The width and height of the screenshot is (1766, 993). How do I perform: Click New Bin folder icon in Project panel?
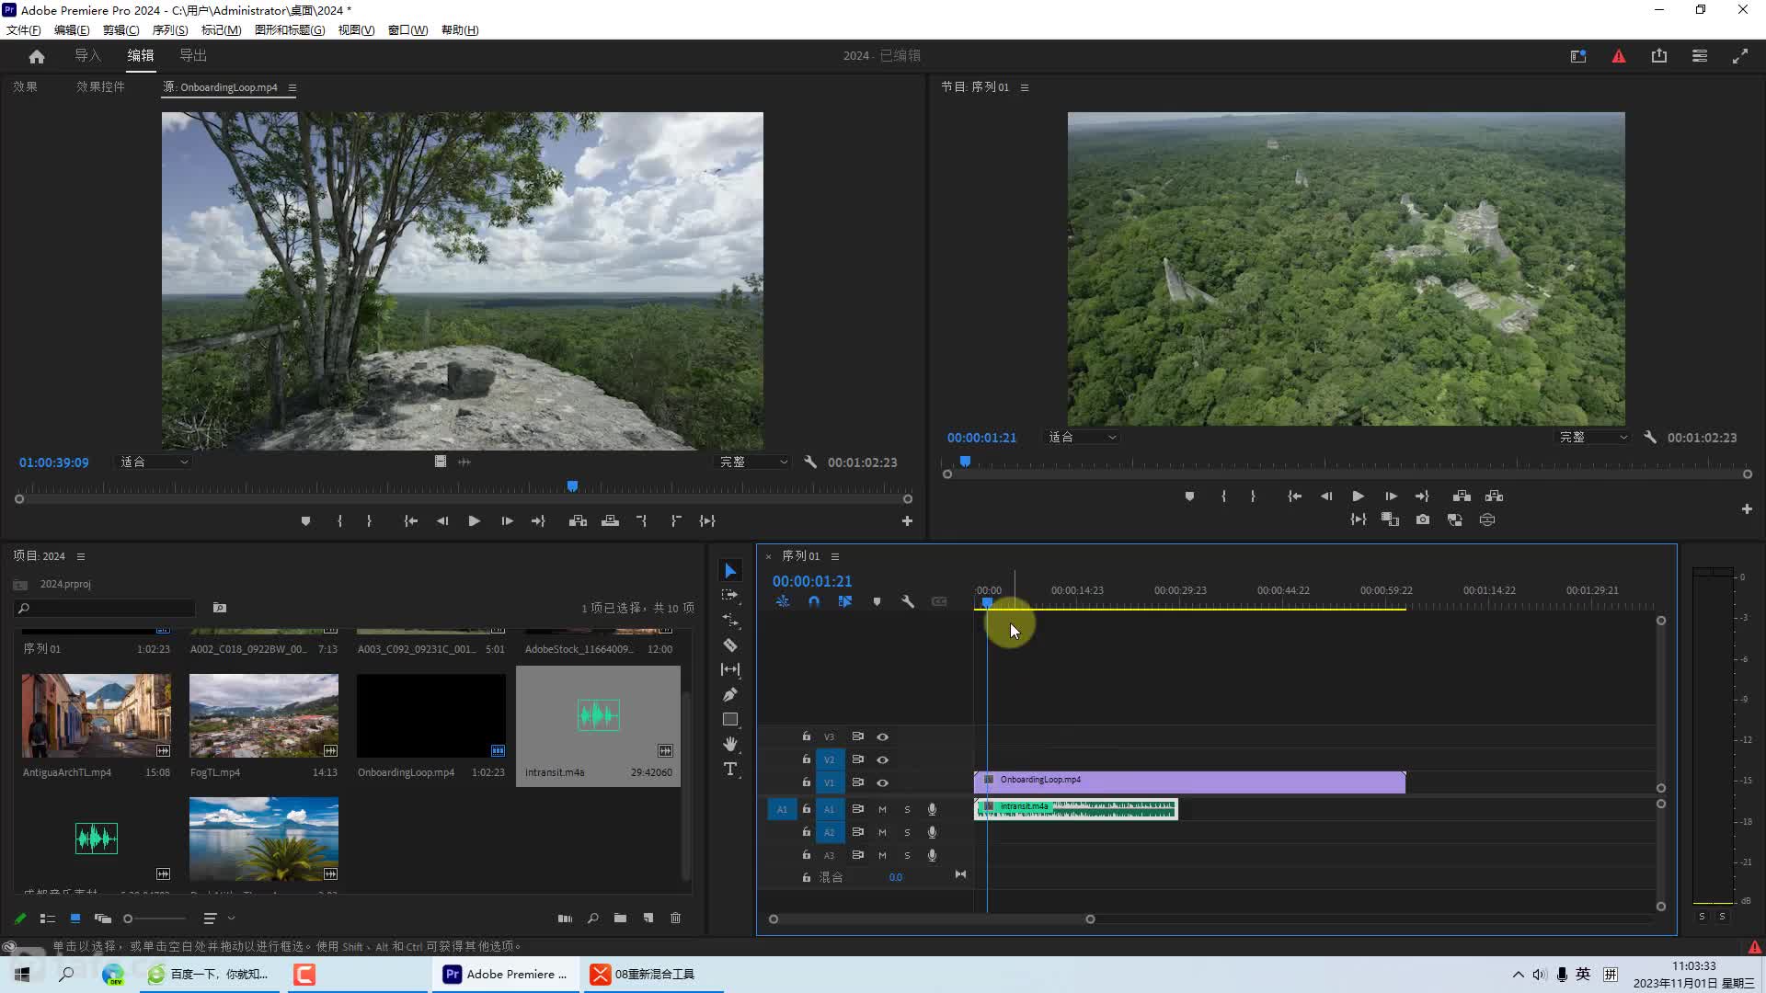(621, 919)
